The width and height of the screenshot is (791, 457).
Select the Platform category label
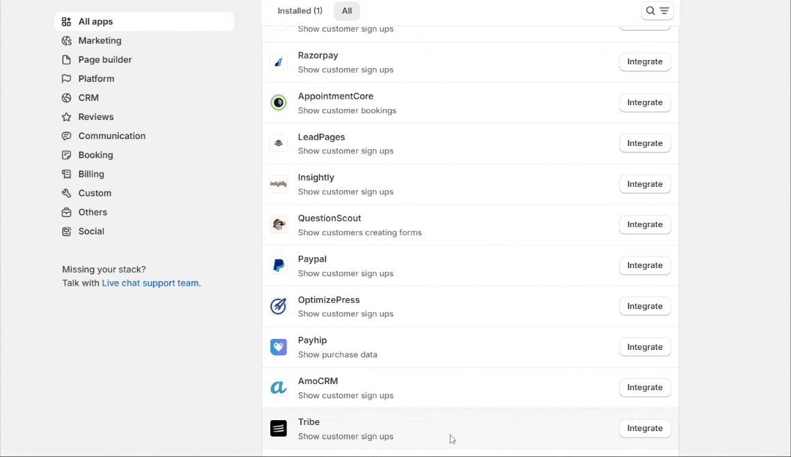(96, 78)
